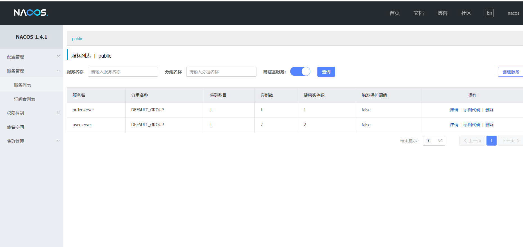Open the page size dropdown showing 10
Viewport: 523px width, 247px height.
[x=434, y=141]
